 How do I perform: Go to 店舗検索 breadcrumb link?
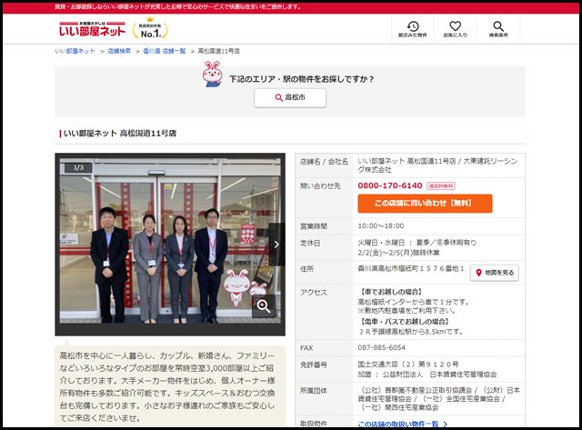point(119,51)
